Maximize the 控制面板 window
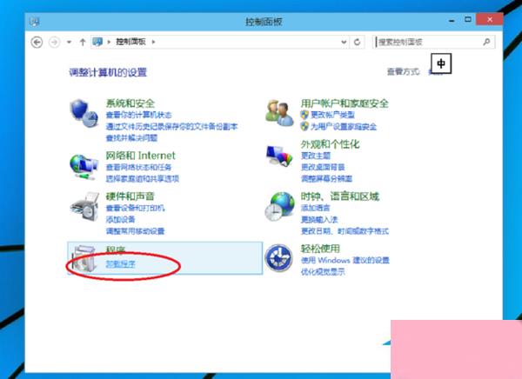 point(468,20)
